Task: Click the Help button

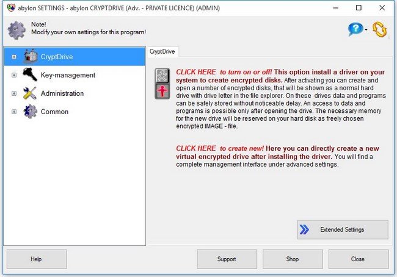Action: pyautogui.click(x=37, y=259)
